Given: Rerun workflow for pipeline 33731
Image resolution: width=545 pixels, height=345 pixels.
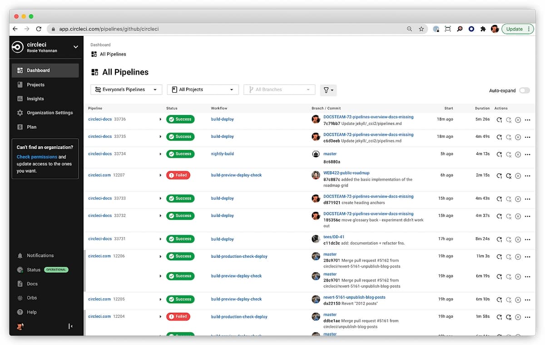Looking at the screenshot, I should pos(499,240).
